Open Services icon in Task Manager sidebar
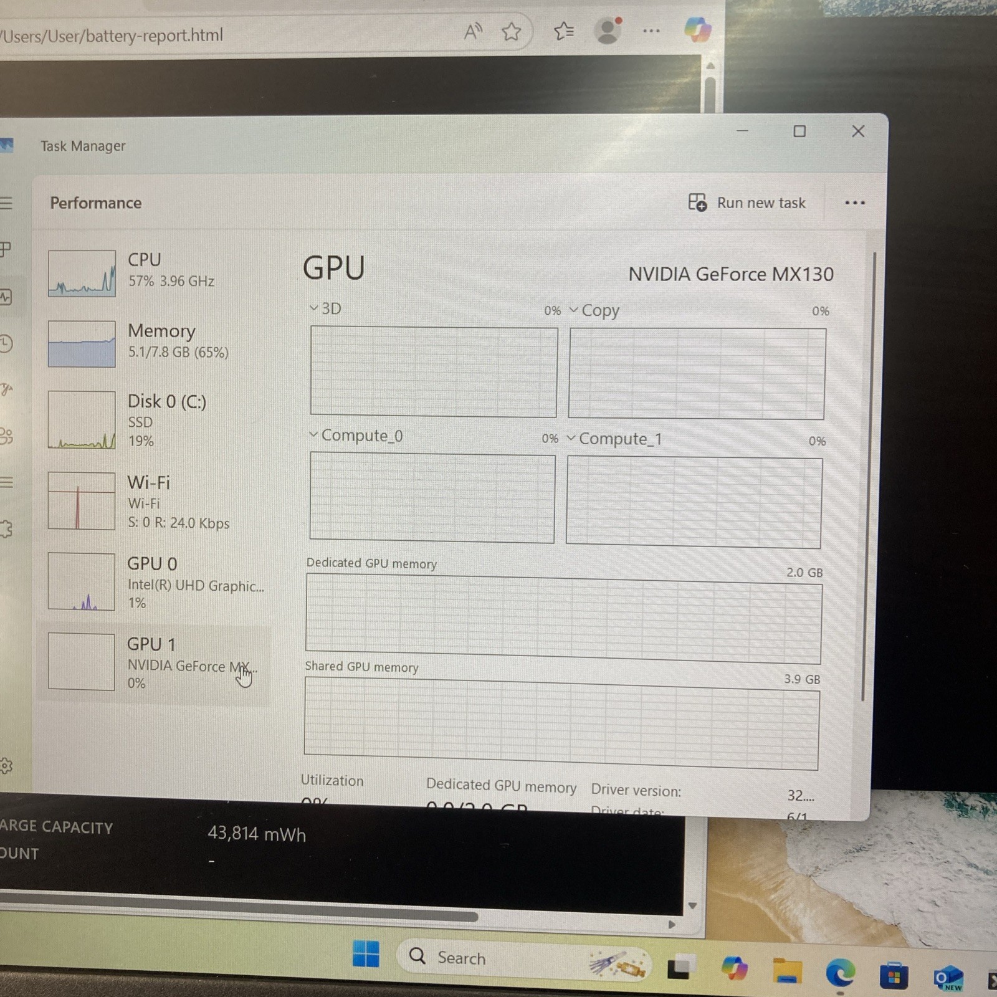 [6, 529]
